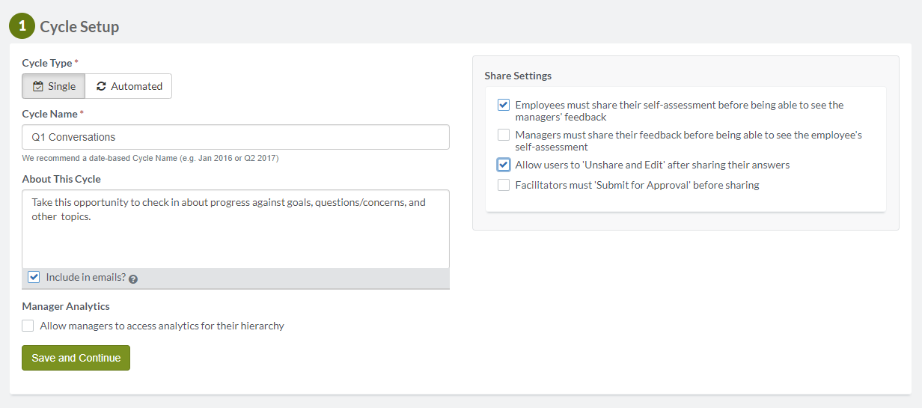Click the Cycle Type field label

(x=47, y=63)
